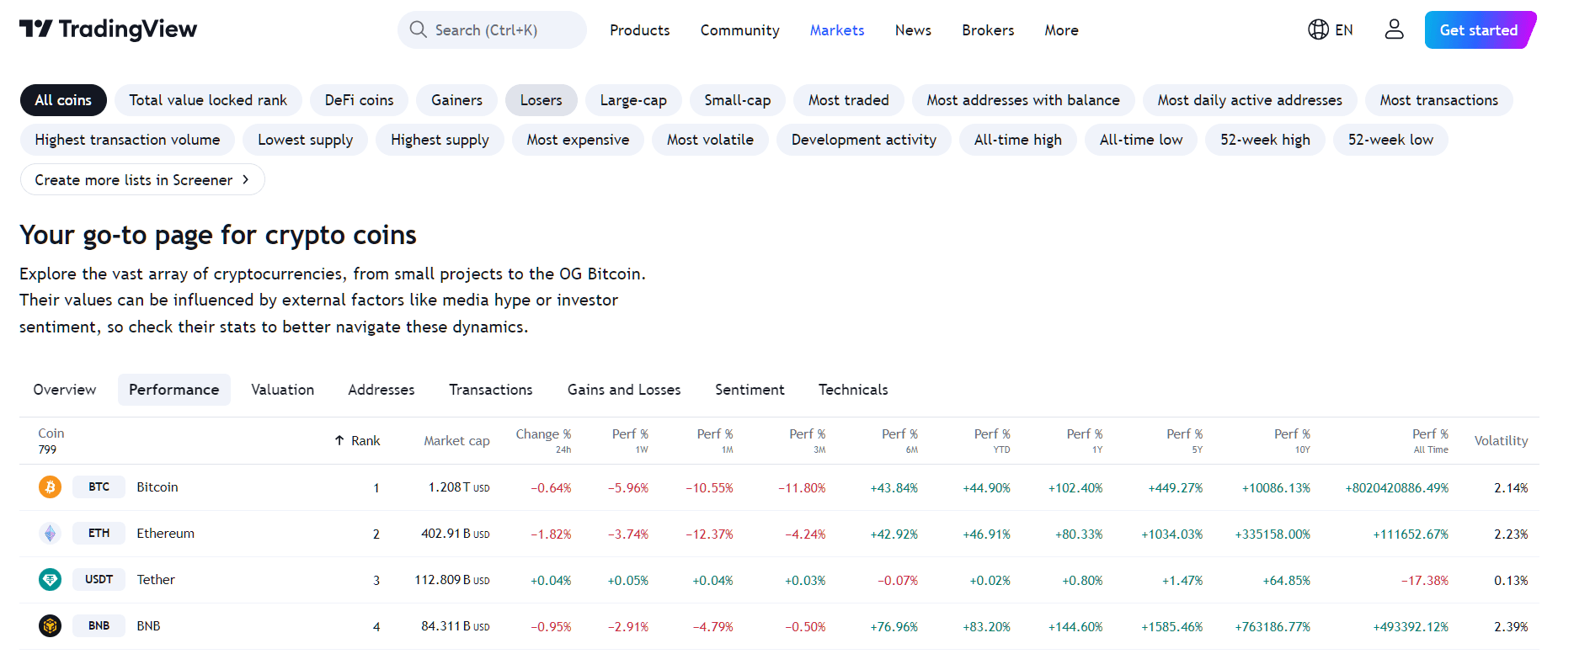Select the All-time high filter
The height and width of the screenshot is (654, 1574).
click(x=1017, y=140)
